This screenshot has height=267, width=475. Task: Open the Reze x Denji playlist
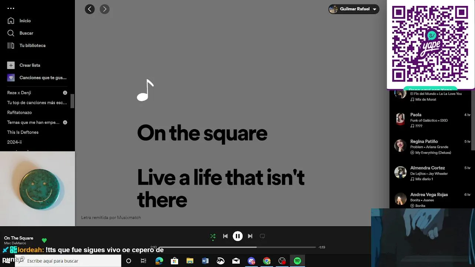[19, 93]
